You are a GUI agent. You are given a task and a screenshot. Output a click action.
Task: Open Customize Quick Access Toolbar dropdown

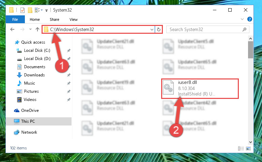click(46, 11)
